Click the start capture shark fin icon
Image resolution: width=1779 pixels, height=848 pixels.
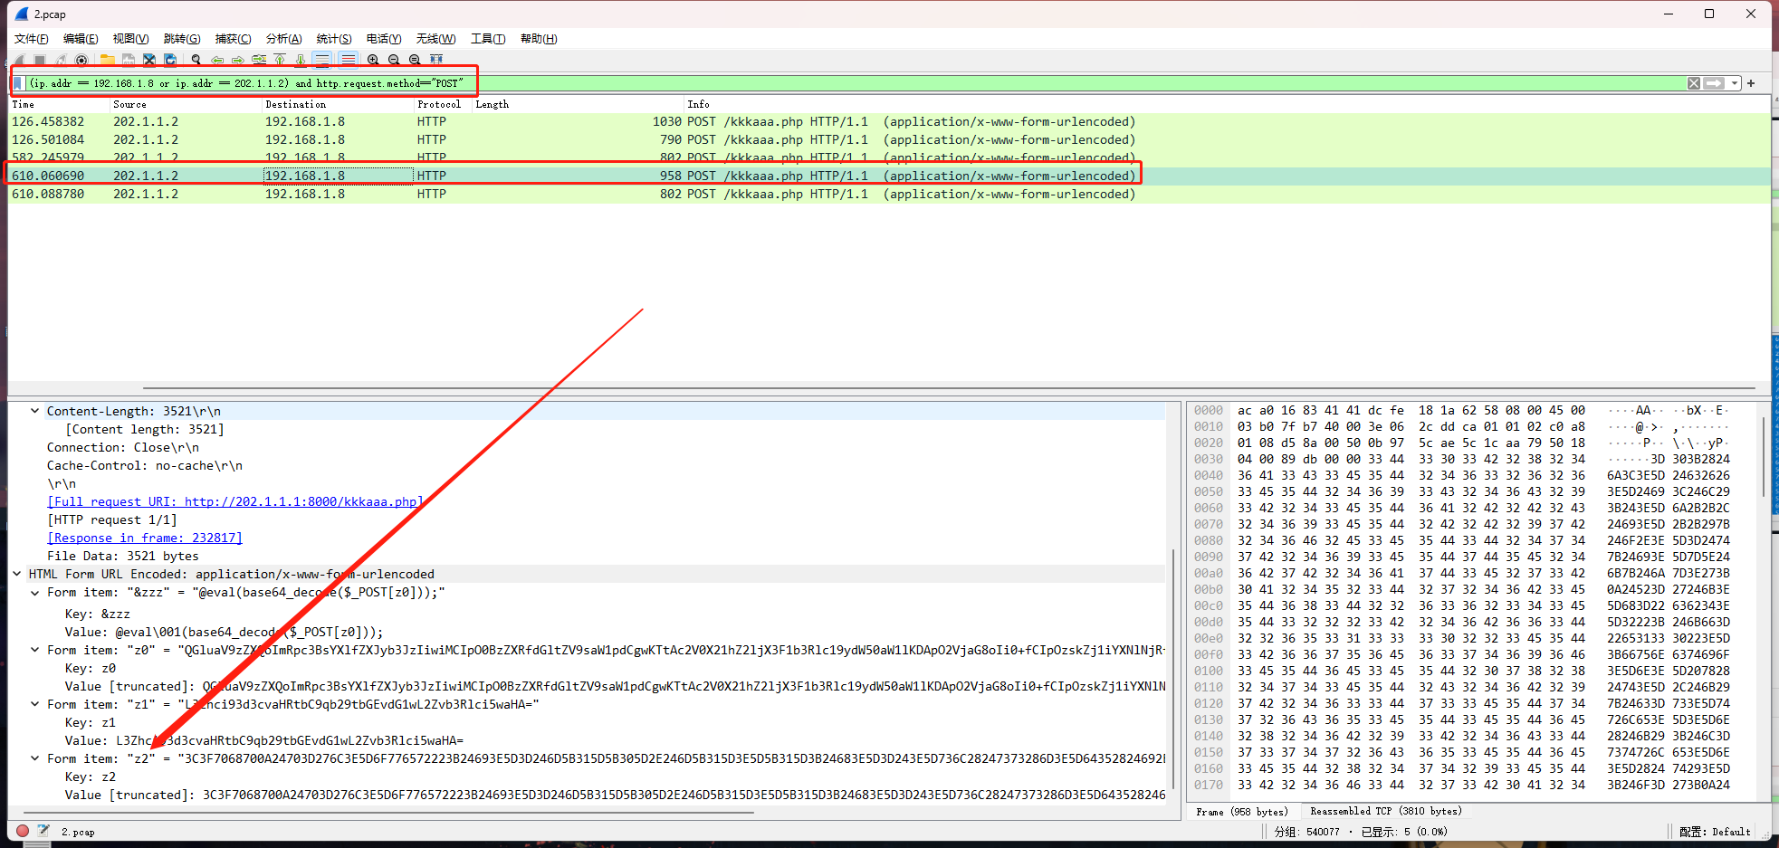tap(19, 60)
